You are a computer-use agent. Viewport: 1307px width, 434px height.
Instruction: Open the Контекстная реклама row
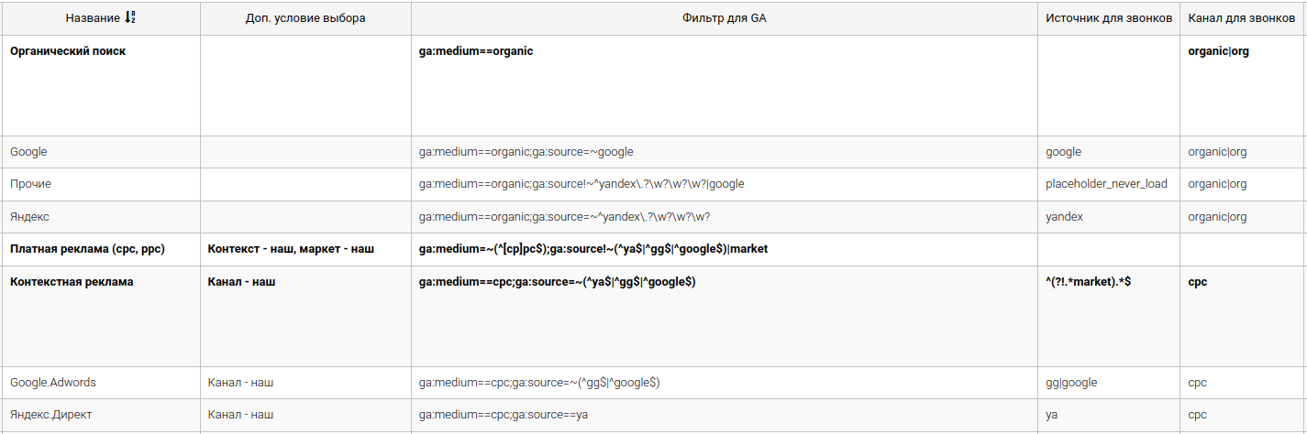coord(72,282)
